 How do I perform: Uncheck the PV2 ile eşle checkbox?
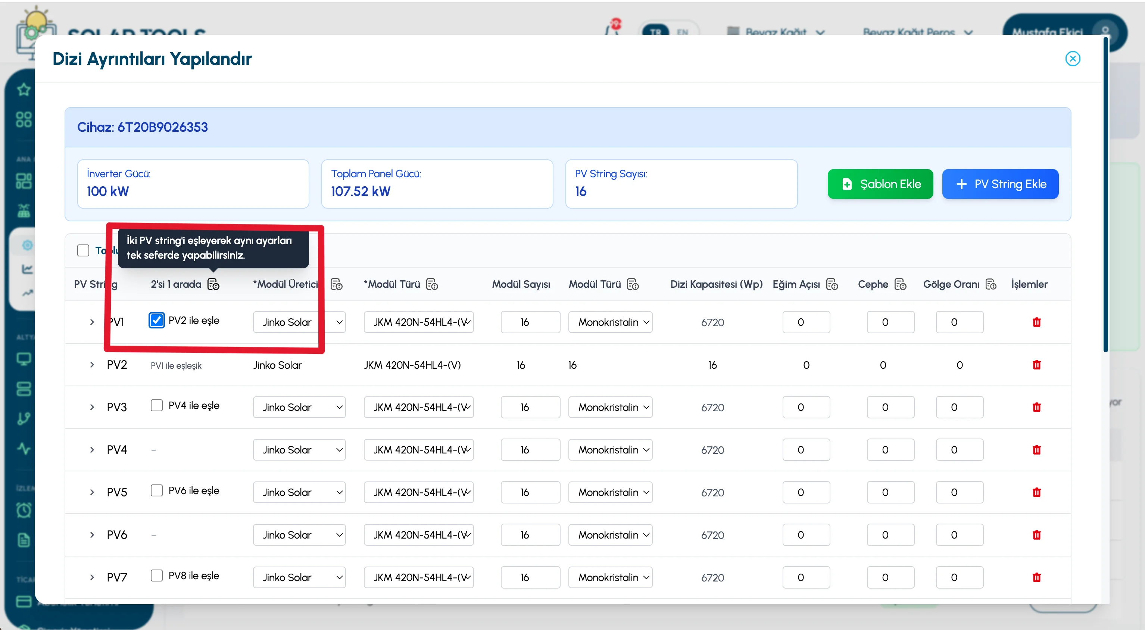156,320
